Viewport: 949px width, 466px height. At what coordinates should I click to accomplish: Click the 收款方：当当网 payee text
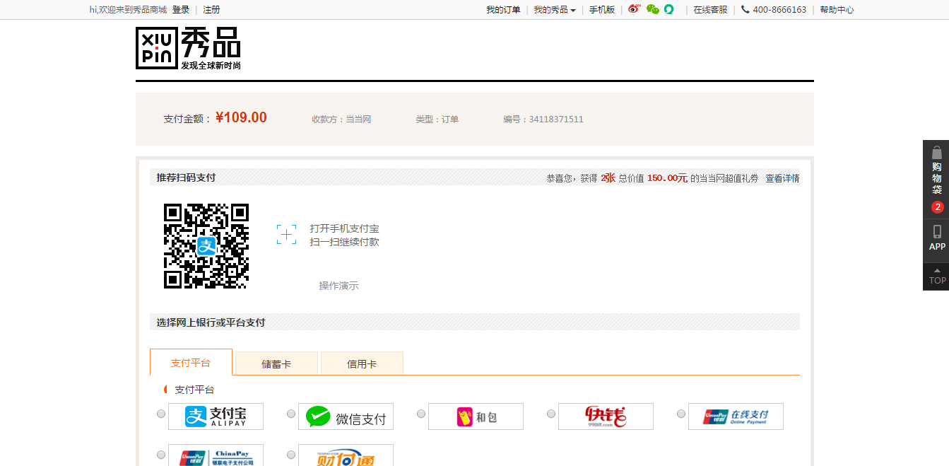pyautogui.click(x=341, y=120)
